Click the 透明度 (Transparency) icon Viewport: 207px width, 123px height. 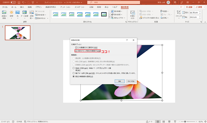coord(31,14)
